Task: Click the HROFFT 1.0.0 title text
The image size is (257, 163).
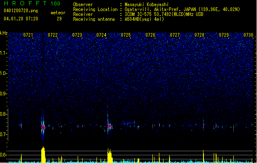Action: point(32,3)
